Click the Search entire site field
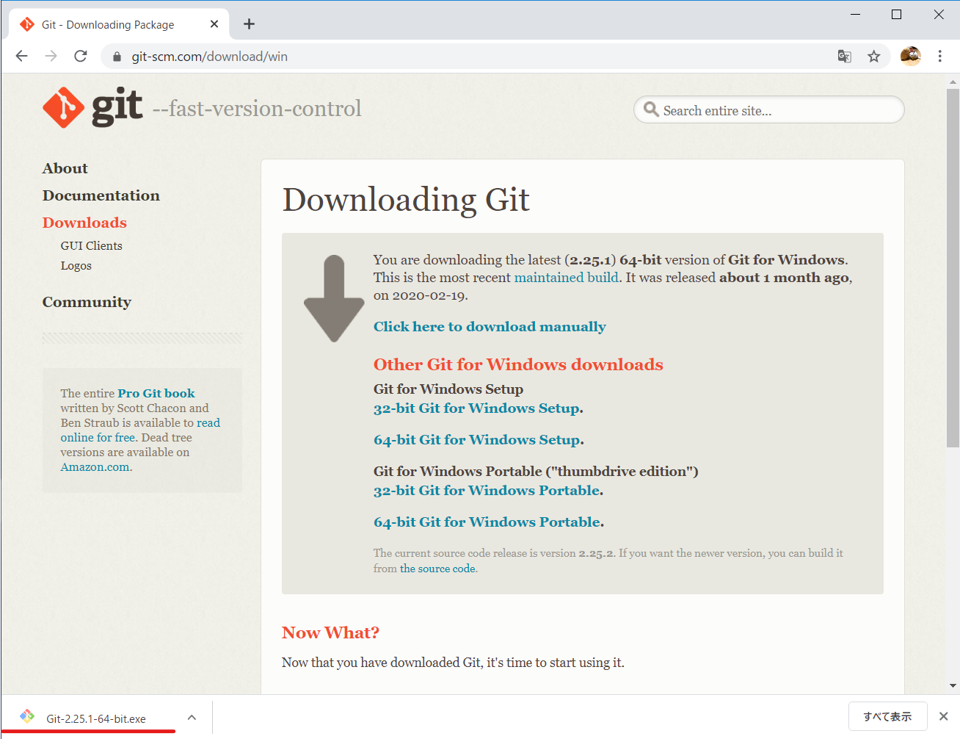 [769, 110]
